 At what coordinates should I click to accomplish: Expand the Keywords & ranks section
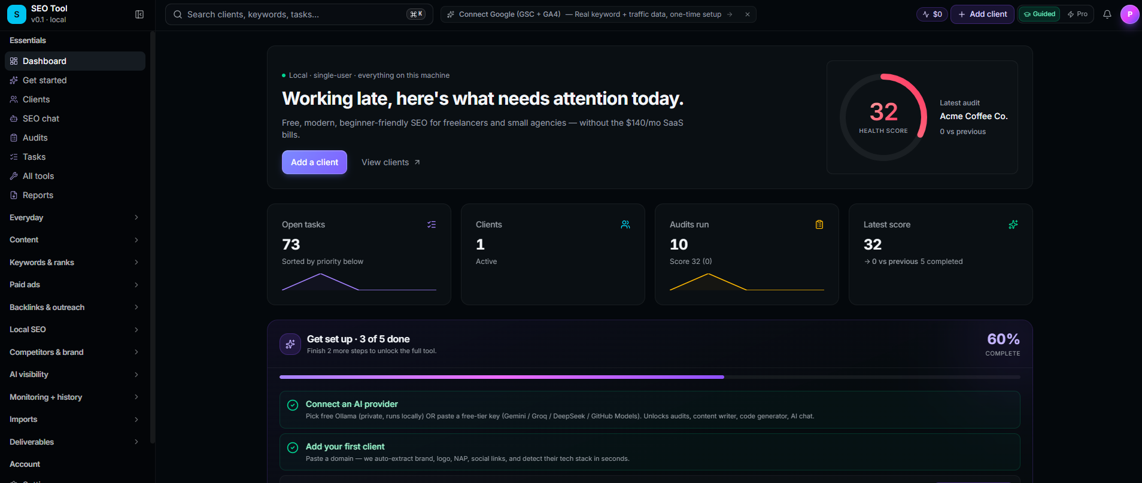75,262
